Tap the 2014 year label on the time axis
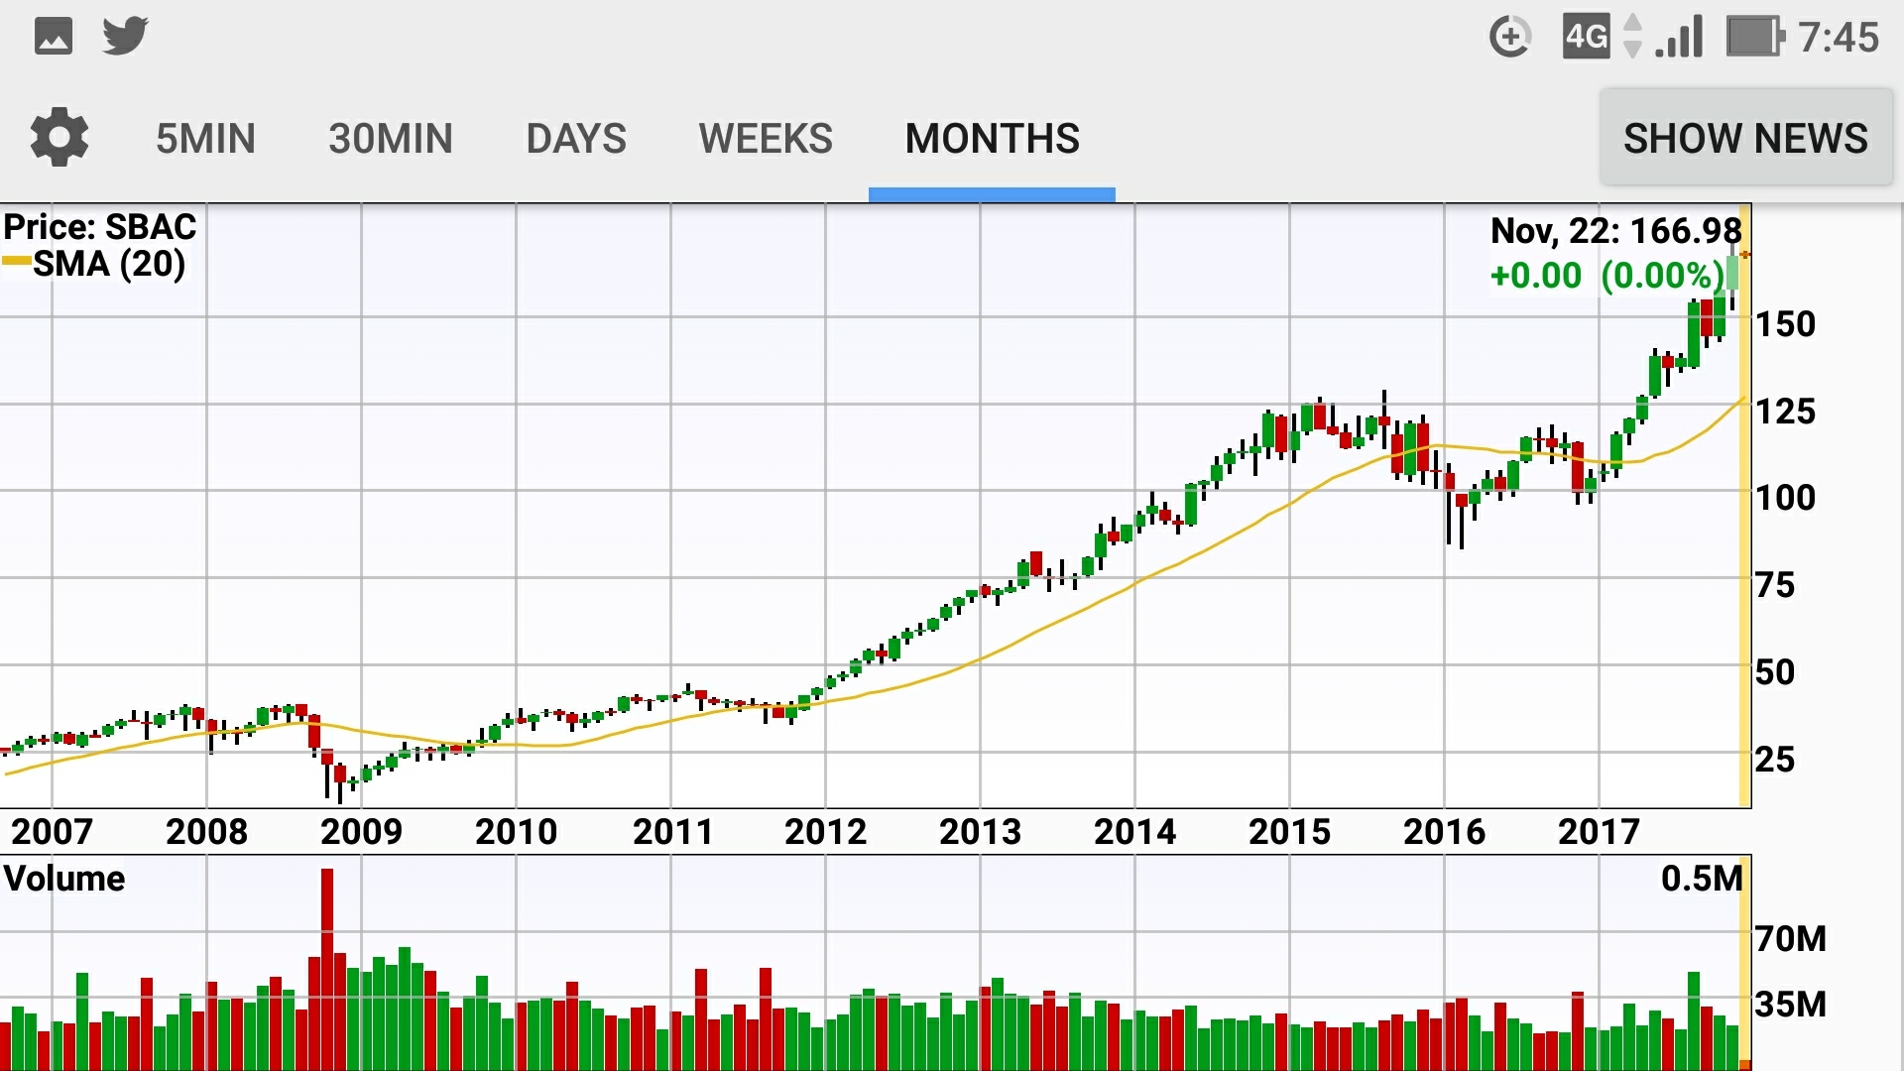Viewport: 1904px width, 1071px height. (1134, 831)
